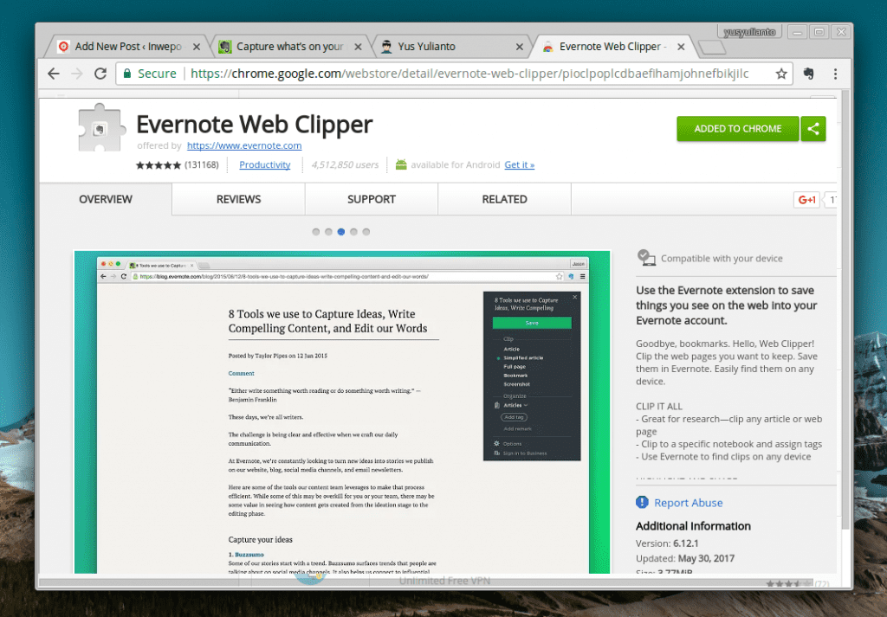Open the Chrome three-dot menu

[x=836, y=74]
